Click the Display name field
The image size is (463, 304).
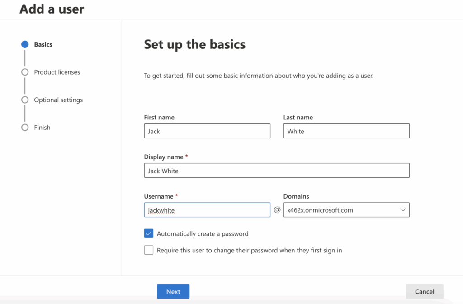[x=276, y=171]
